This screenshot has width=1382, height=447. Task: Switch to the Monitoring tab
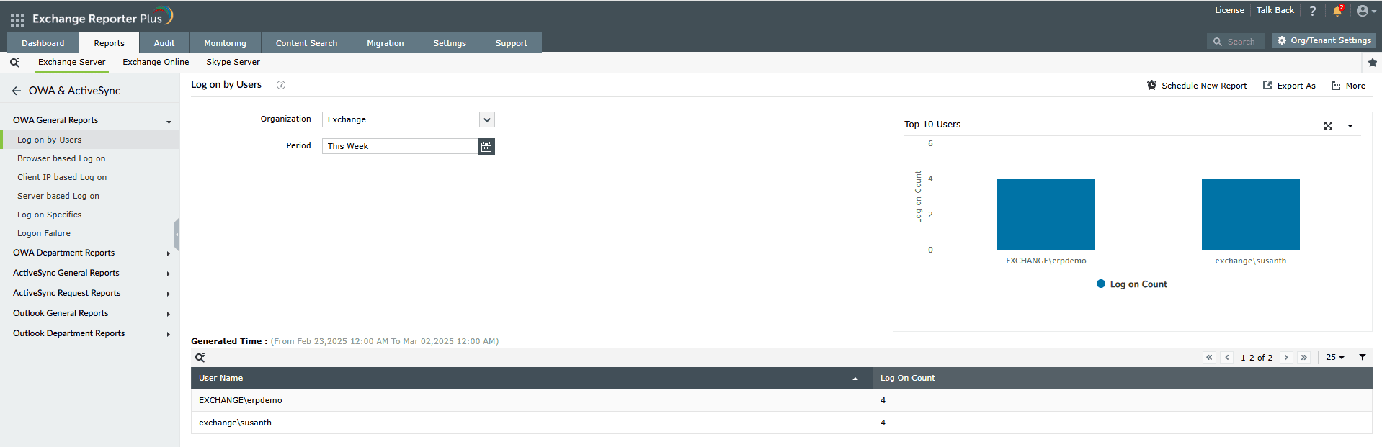coord(225,43)
